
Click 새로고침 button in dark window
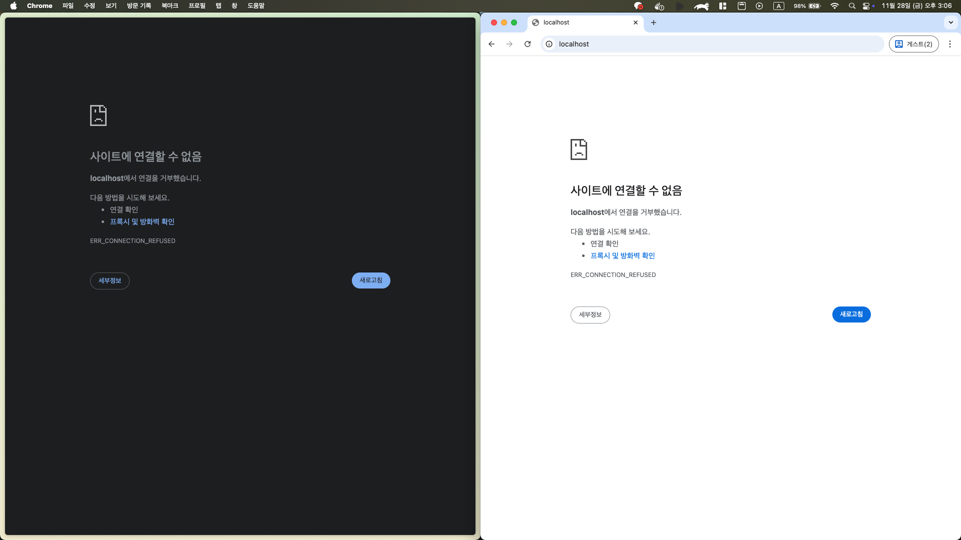(371, 280)
